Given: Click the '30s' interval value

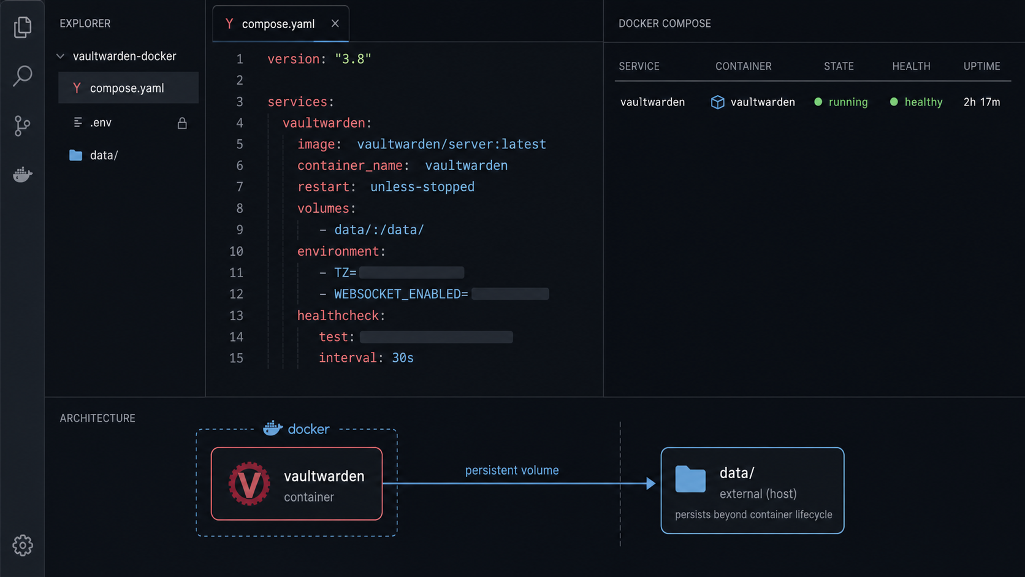Looking at the screenshot, I should pos(403,358).
